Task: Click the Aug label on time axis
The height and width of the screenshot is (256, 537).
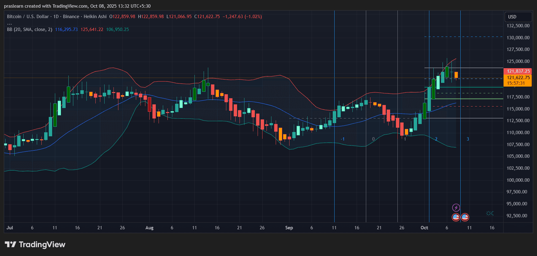Action: (x=149, y=228)
